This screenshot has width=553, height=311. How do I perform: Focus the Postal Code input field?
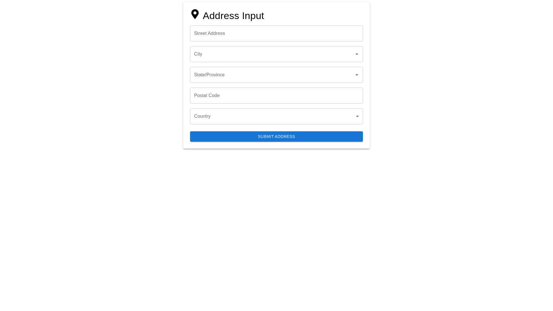(x=276, y=96)
